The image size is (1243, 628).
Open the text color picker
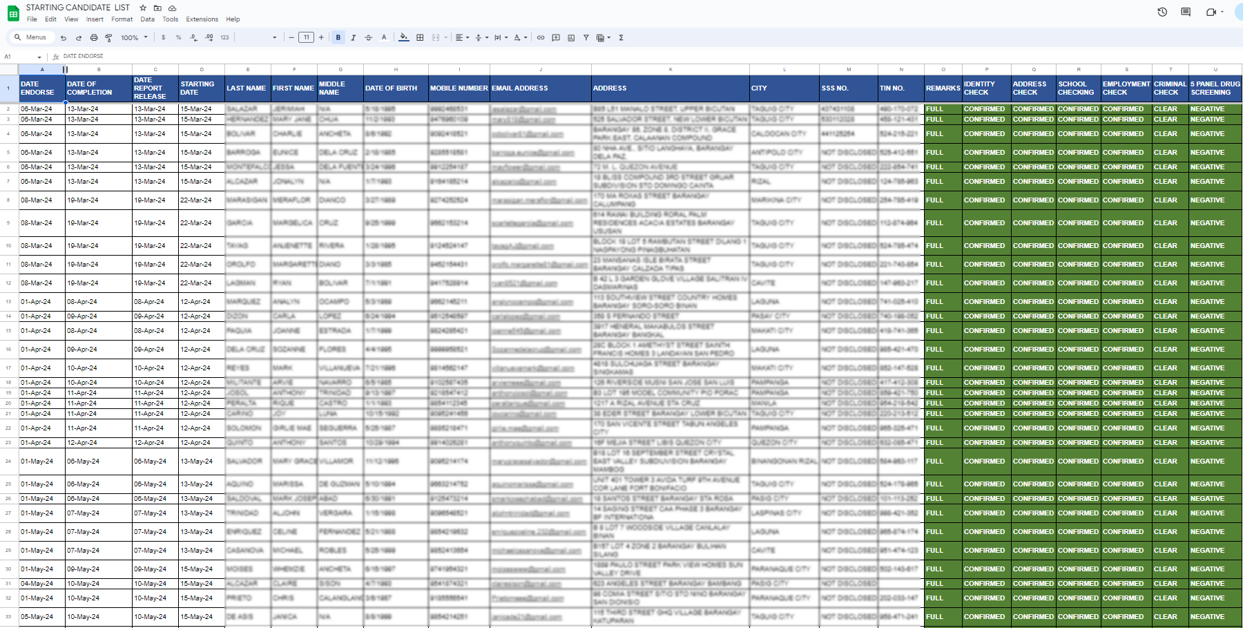pos(384,38)
